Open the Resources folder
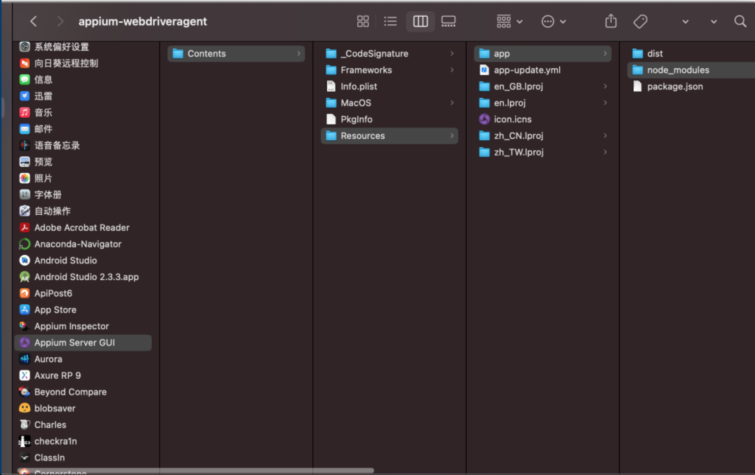 pos(390,136)
